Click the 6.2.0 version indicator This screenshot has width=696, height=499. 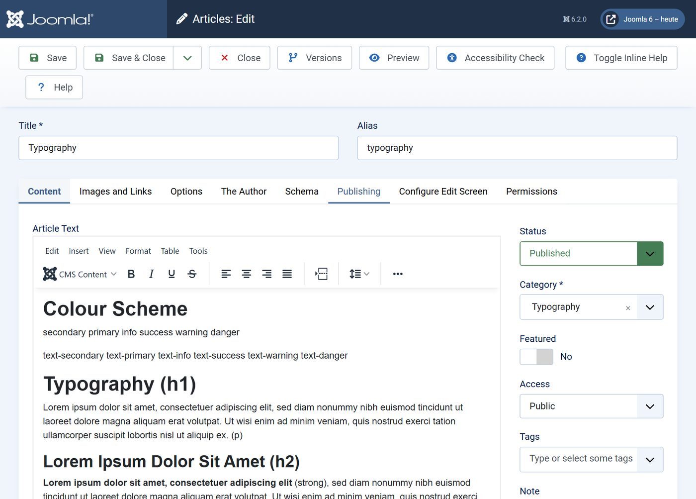pos(575,19)
